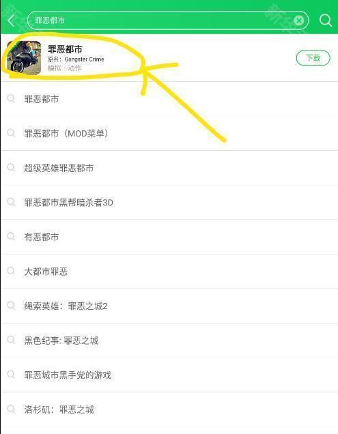Open the Gangster Crime game thumbnail

click(24, 57)
